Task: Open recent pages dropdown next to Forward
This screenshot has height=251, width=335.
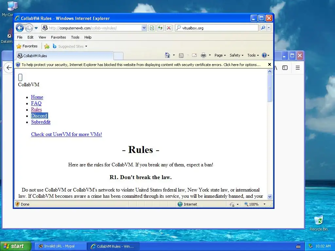Action: (x=36, y=28)
